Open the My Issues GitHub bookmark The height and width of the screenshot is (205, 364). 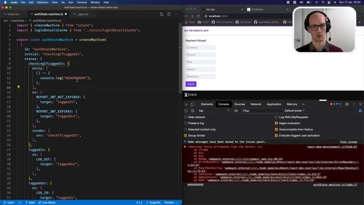tap(243, 22)
